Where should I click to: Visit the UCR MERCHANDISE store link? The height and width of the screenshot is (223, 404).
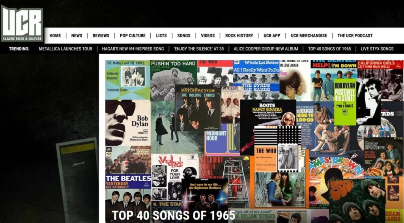(309, 36)
